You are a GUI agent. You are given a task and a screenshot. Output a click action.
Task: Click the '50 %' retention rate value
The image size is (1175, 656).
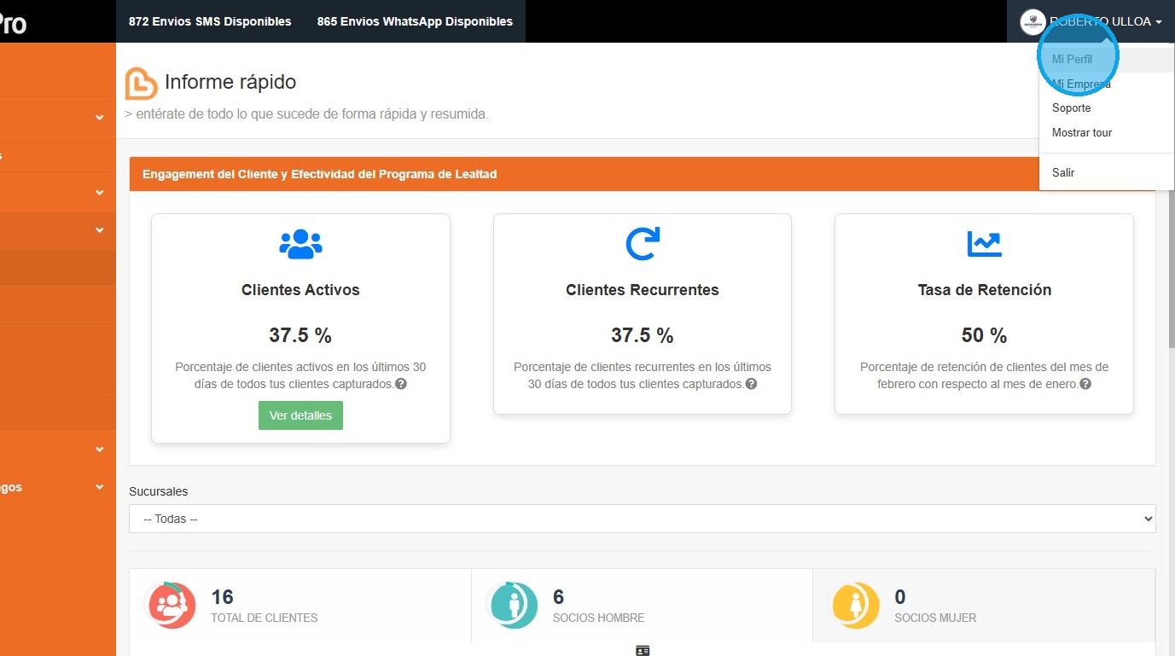(984, 335)
